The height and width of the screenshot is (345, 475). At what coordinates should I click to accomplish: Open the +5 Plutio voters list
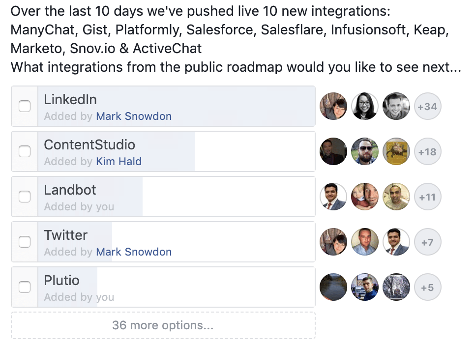point(427,287)
